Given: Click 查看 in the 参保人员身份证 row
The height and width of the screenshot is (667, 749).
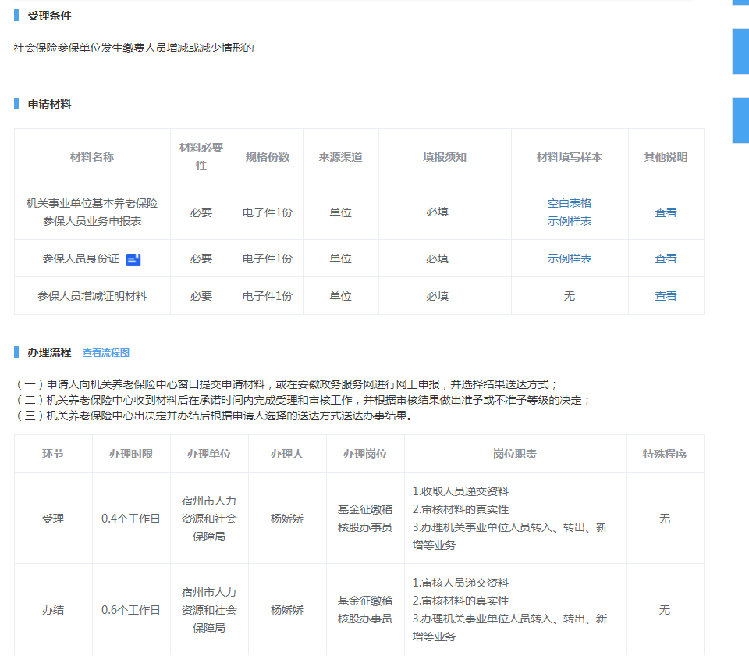Looking at the screenshot, I should click(666, 259).
